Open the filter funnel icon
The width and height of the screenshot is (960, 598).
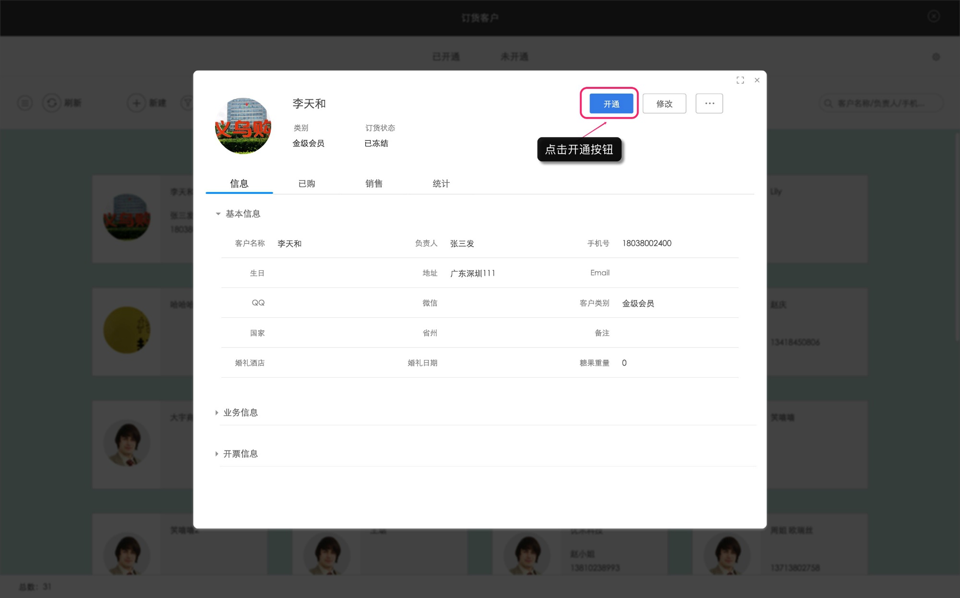[x=188, y=103]
